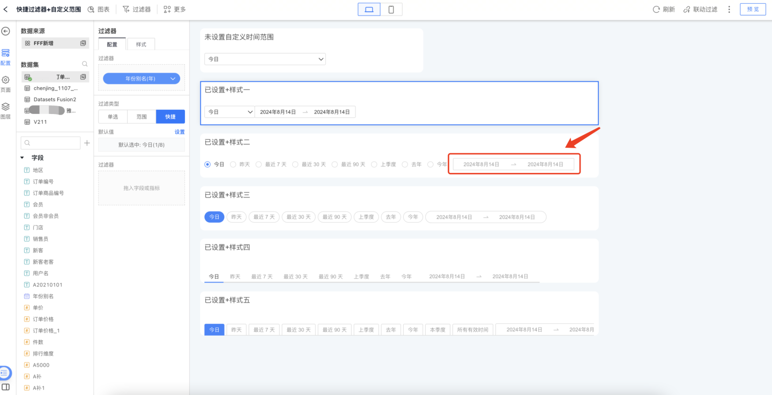Open the 今日 dropdown under 未设置自定义时间范围
The image size is (772, 395).
point(265,59)
